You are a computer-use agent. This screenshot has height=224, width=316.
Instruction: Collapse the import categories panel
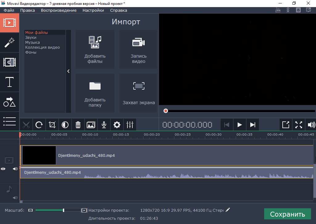[69, 71]
